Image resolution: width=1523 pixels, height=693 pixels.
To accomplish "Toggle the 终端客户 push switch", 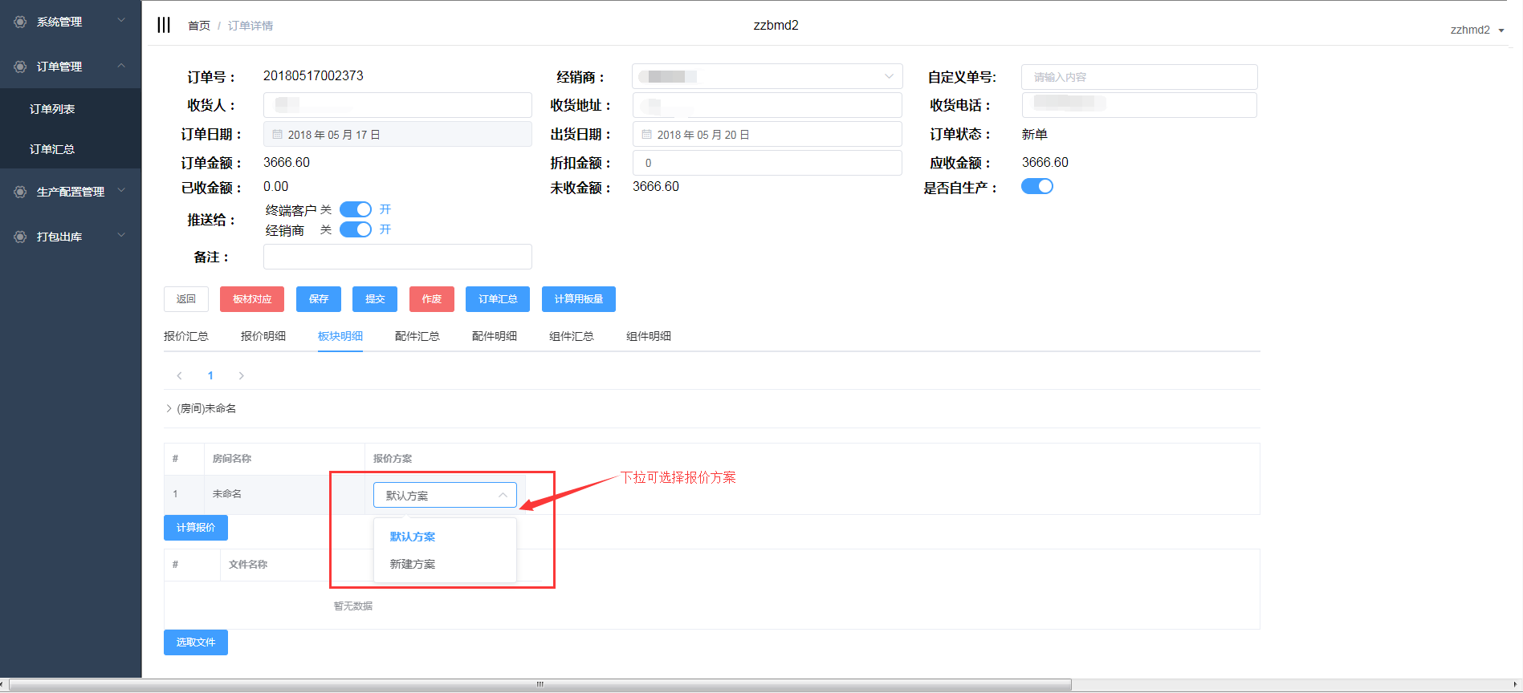I will point(355,209).
